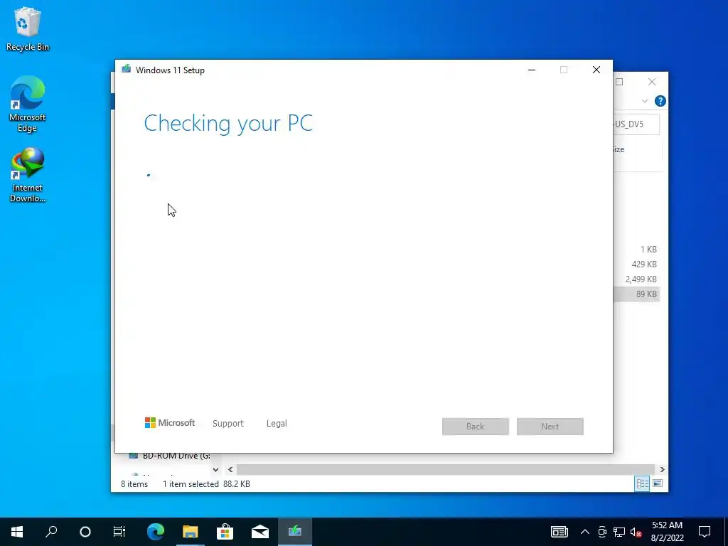Click navigation pane scroll down arrow

coord(215,469)
